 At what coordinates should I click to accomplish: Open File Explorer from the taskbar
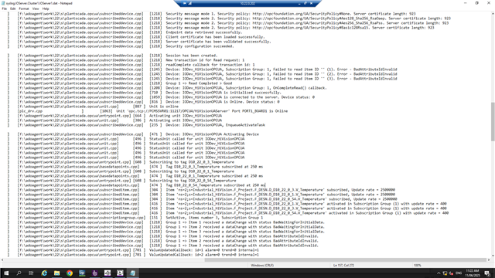point(56,273)
